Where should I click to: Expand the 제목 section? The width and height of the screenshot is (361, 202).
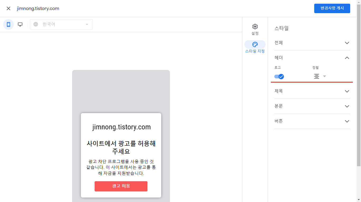(312, 91)
